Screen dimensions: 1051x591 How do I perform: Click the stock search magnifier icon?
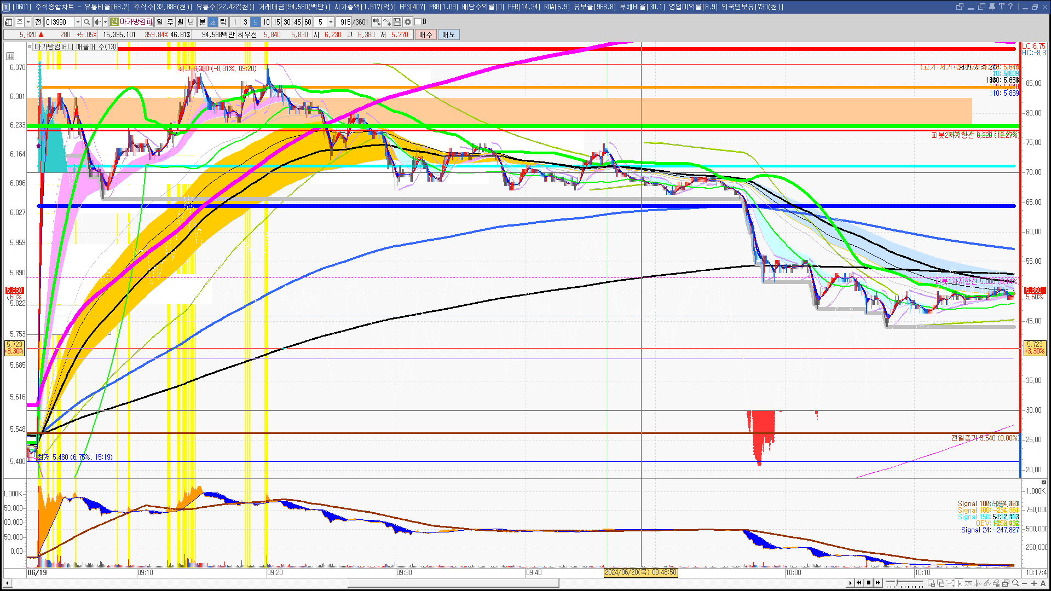86,22
